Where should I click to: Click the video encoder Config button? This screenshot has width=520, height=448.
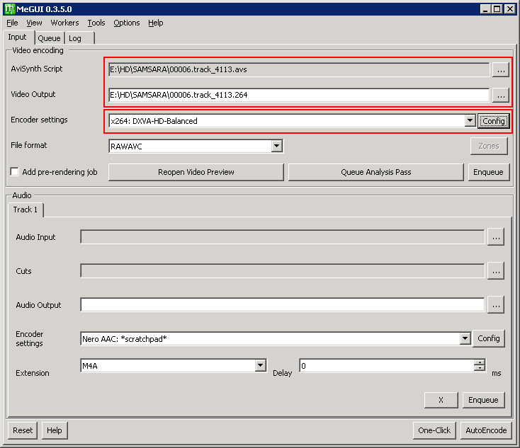click(x=493, y=121)
